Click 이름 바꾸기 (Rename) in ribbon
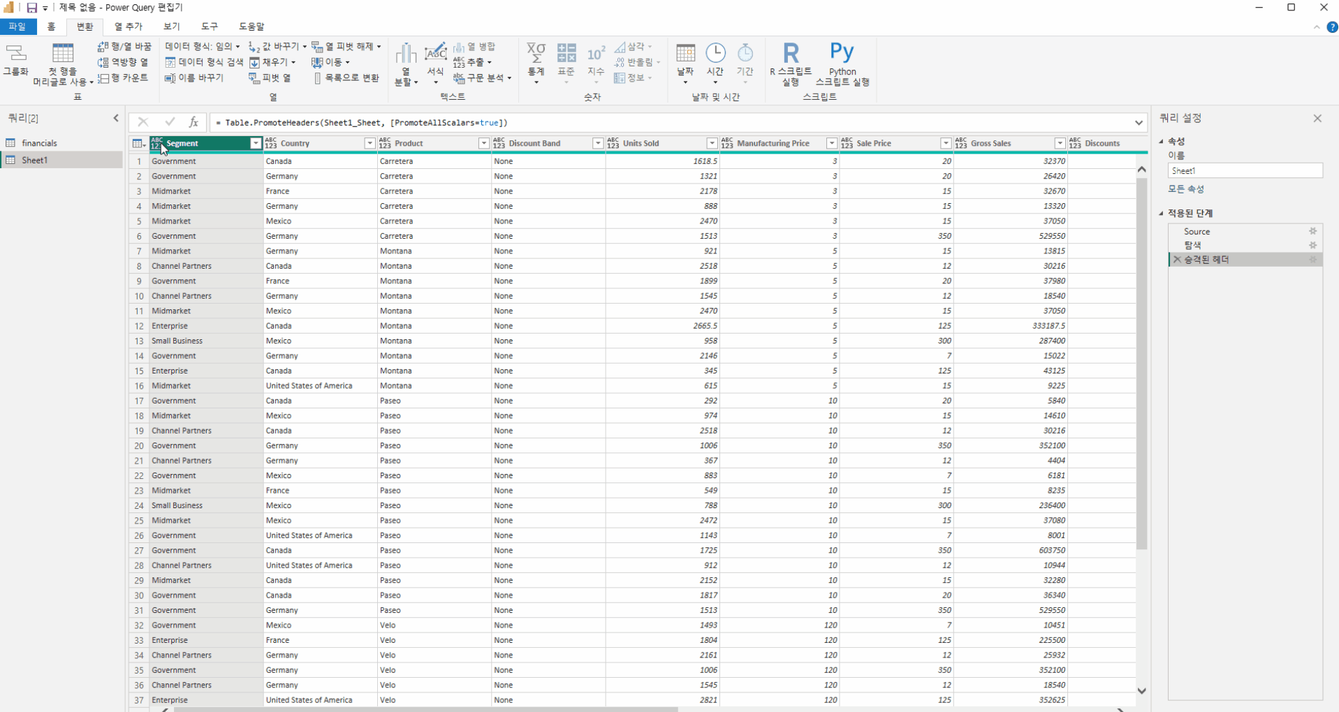 [194, 78]
